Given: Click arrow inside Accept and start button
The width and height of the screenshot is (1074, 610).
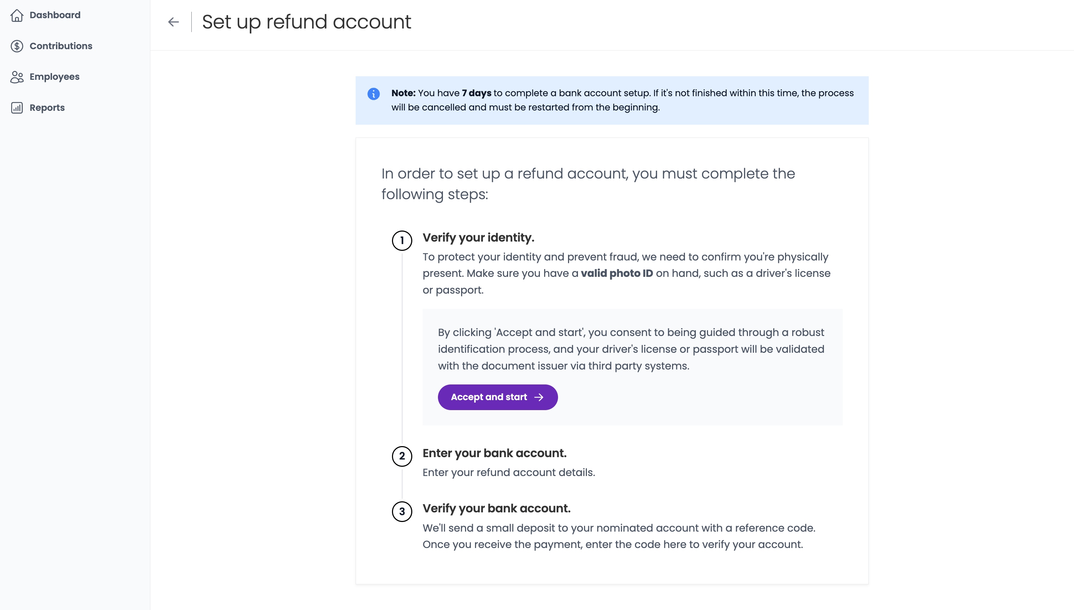Looking at the screenshot, I should pos(539,397).
